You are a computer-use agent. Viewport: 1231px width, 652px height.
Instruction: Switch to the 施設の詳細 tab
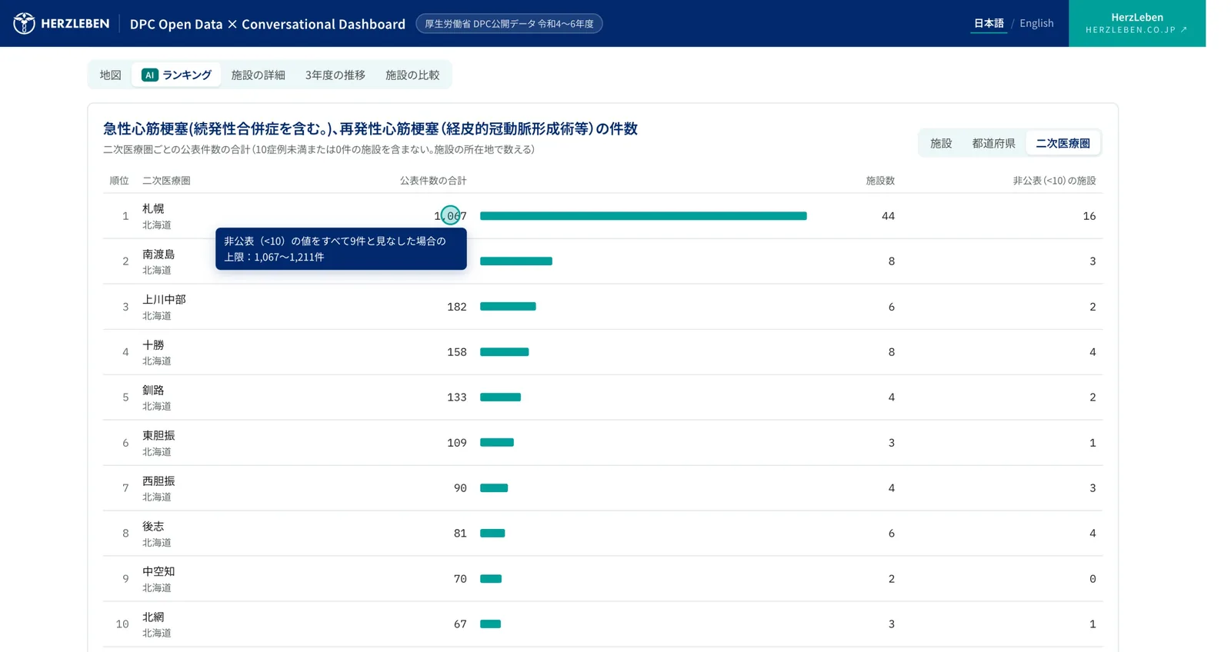click(x=259, y=75)
